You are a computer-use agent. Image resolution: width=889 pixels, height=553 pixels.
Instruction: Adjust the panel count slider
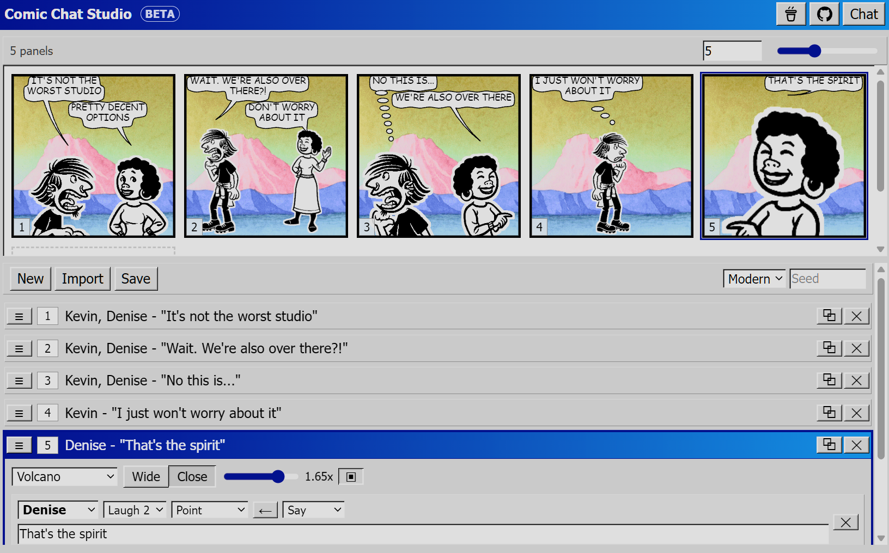pos(827,51)
